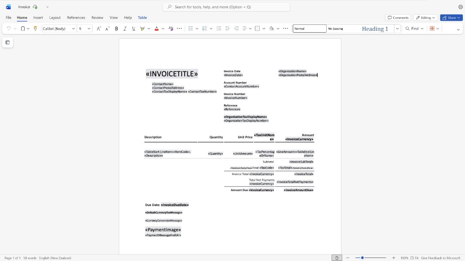This screenshot has width=465, height=261.
Task: Click the 58 words count
Action: [30, 258]
